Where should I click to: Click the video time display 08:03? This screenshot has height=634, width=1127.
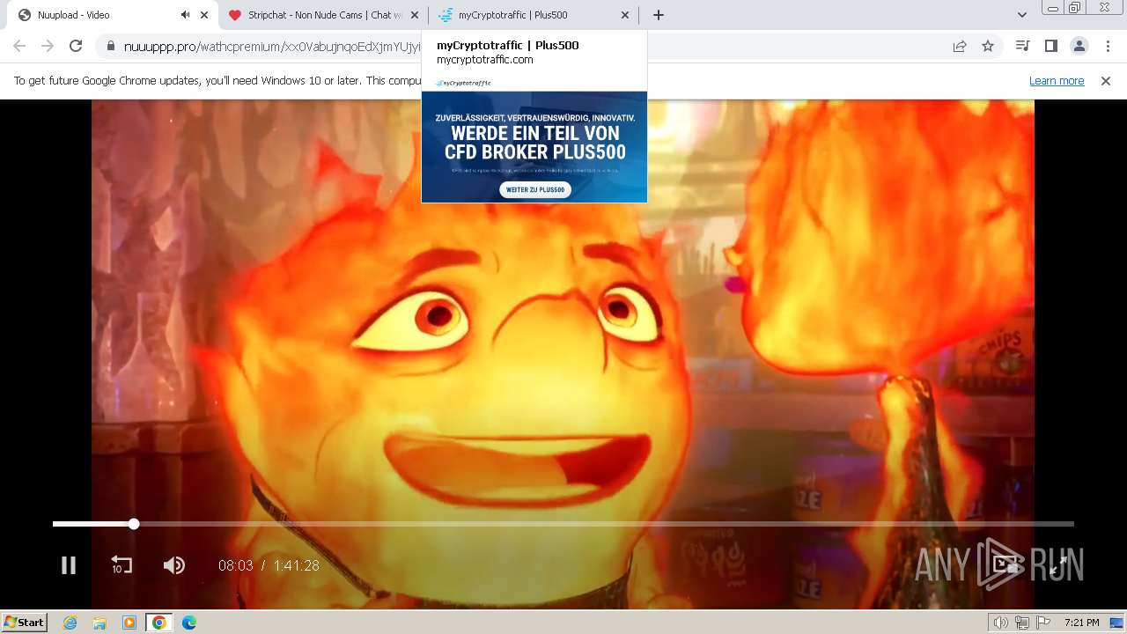coord(236,565)
